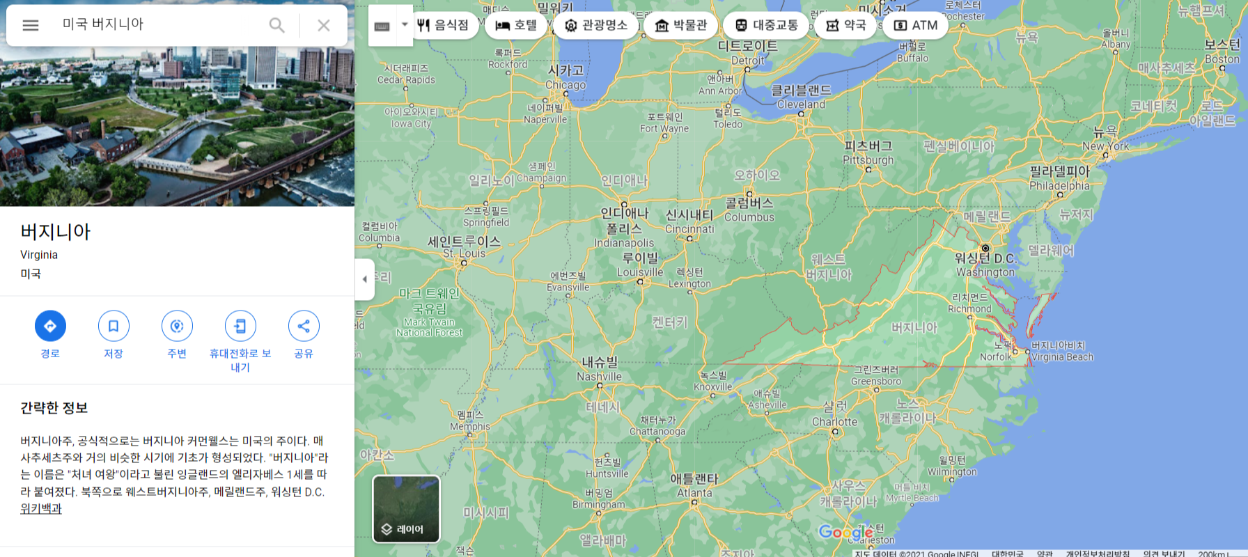Click the search magnifier icon
Viewport: 1248px width, 557px height.
point(276,25)
